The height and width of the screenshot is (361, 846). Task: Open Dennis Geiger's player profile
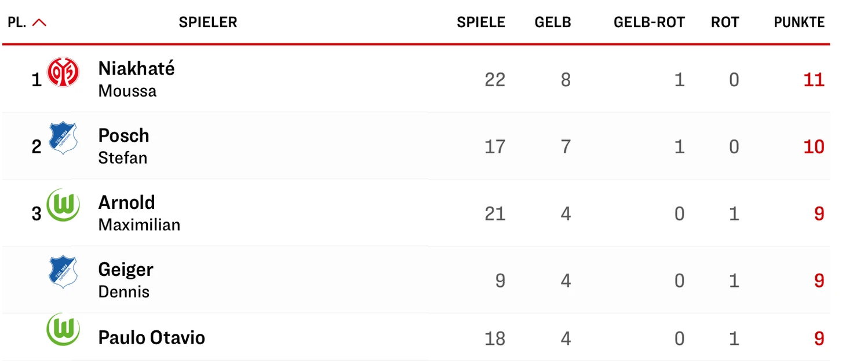126,280
